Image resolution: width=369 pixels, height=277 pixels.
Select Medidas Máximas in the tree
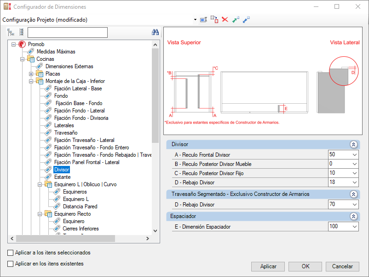[x=56, y=52]
